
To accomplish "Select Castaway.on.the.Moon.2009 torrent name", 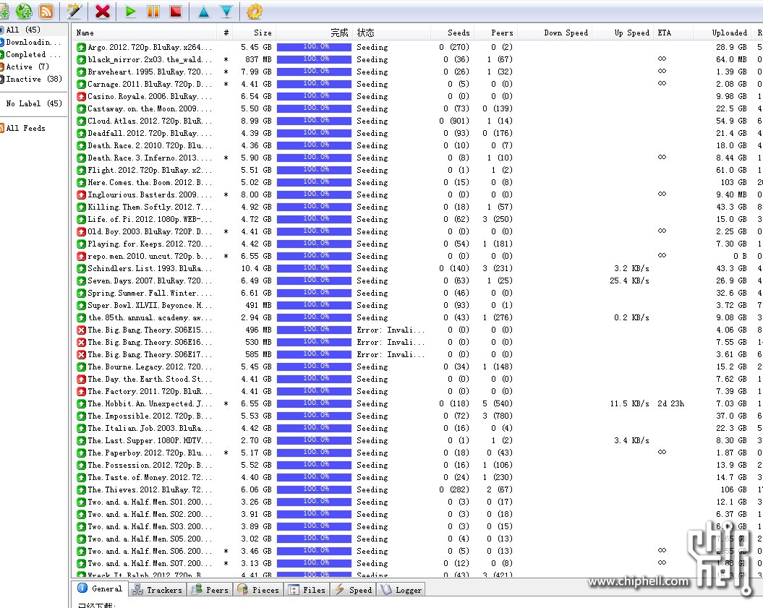I will coord(150,108).
